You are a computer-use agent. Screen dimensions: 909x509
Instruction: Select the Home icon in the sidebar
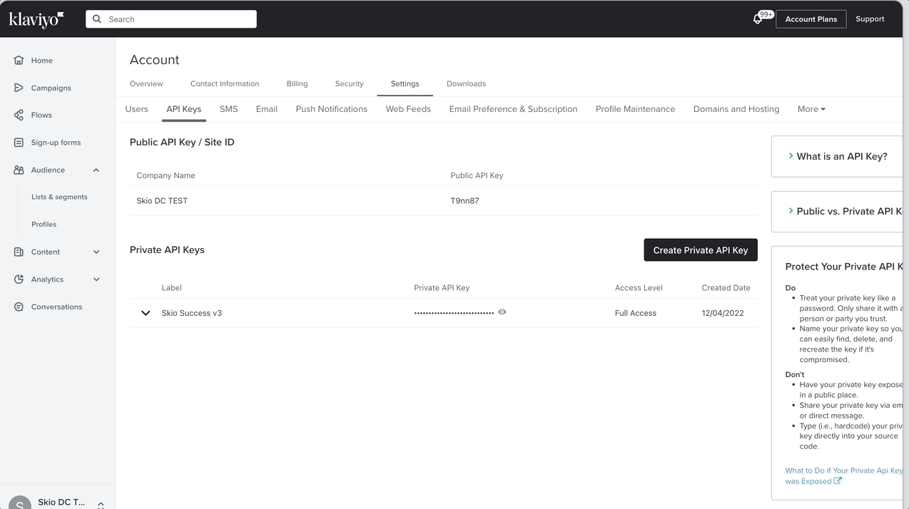point(19,60)
